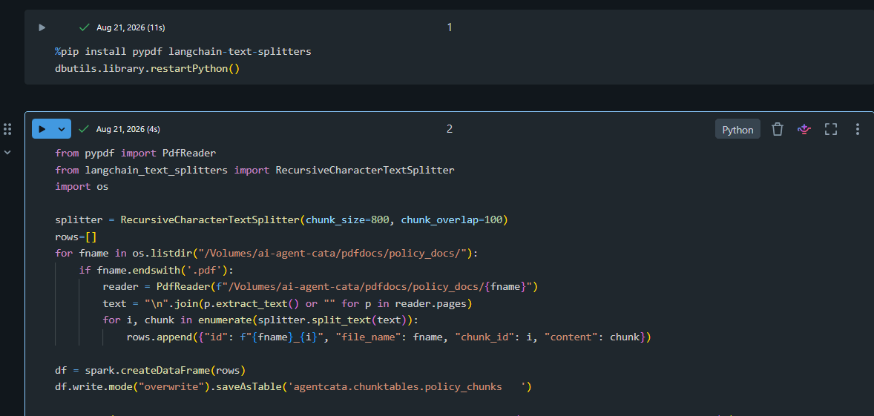This screenshot has height=416, width=874.
Task: Click 'df.write.mode("overwrite")' text
Action: [133, 387]
